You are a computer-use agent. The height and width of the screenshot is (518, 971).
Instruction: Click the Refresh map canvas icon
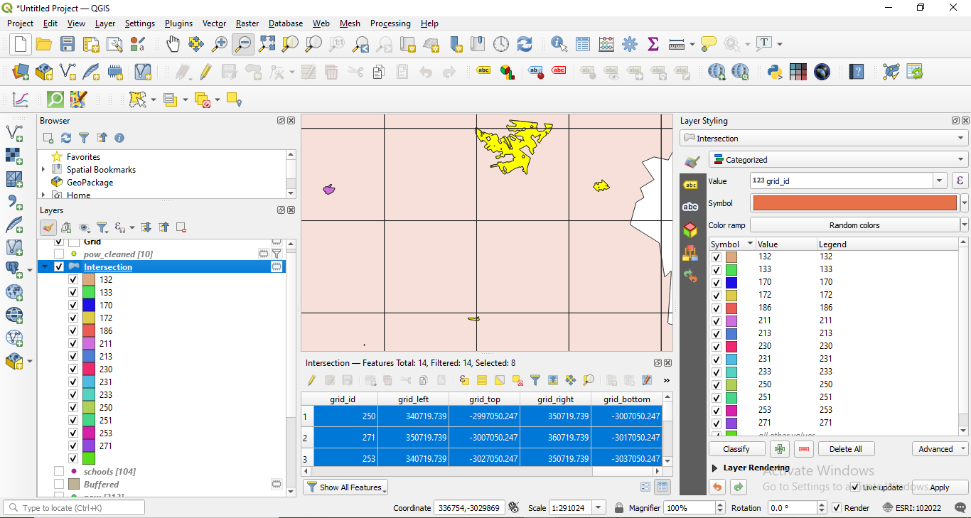[525, 44]
